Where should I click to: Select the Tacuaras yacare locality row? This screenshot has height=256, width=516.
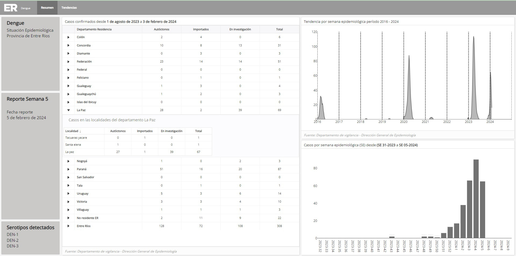[x=138, y=138]
